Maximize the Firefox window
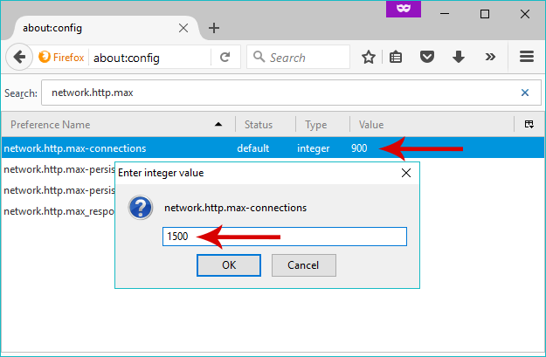The height and width of the screenshot is (357, 546). tap(485, 14)
